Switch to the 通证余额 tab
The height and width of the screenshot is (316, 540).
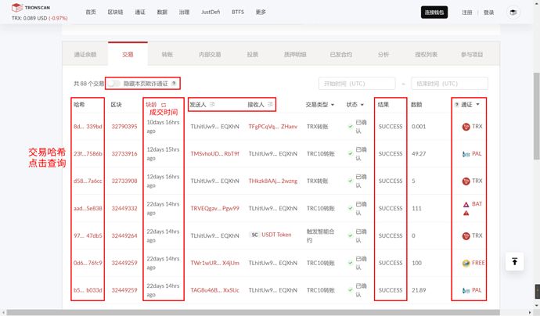[x=85, y=55]
